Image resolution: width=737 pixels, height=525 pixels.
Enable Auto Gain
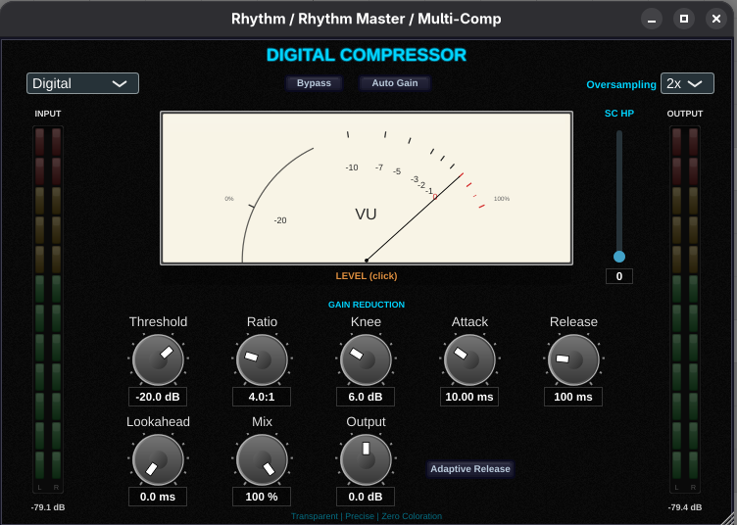tap(395, 83)
